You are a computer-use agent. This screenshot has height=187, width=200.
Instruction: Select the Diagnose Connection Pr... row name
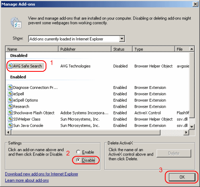point(35,88)
